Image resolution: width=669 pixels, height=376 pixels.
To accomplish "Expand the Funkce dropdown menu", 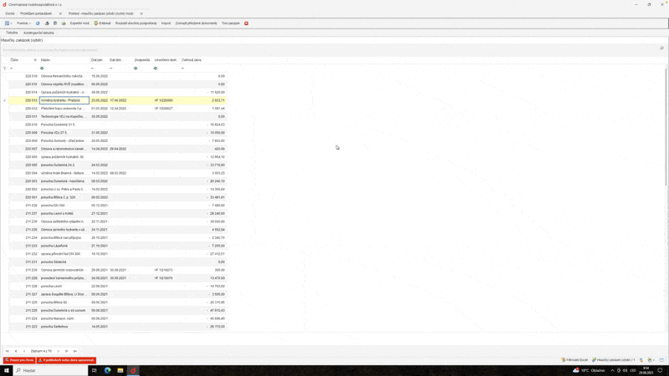I will coord(23,23).
